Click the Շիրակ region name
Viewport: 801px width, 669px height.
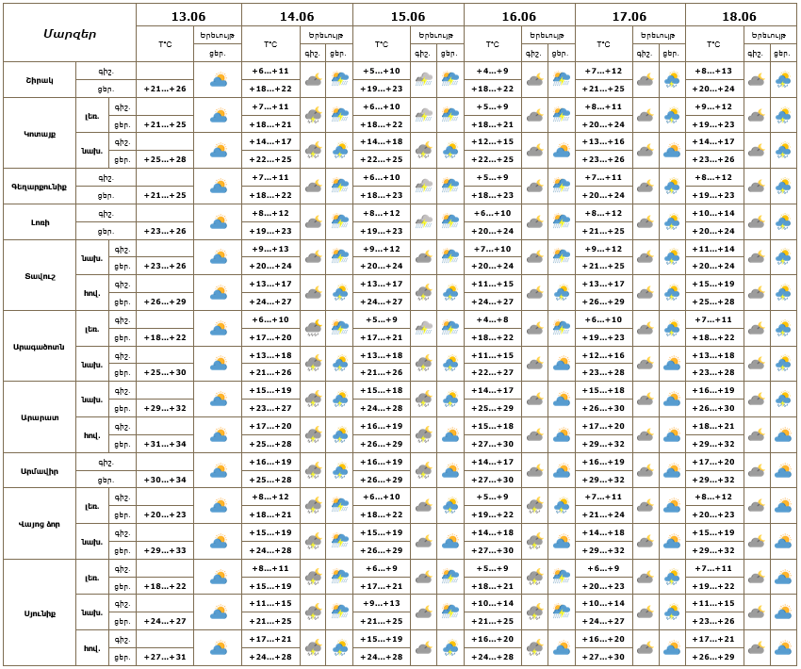click(40, 80)
